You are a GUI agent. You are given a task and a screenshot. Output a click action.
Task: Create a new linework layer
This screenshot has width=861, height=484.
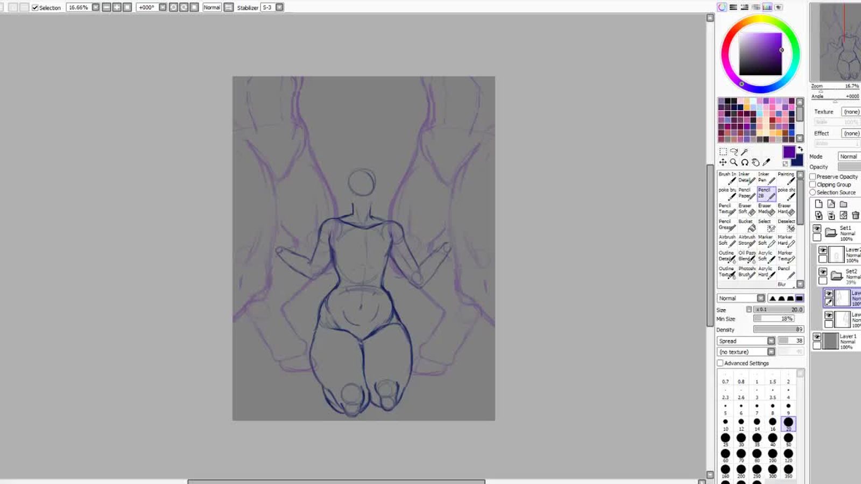coord(831,204)
